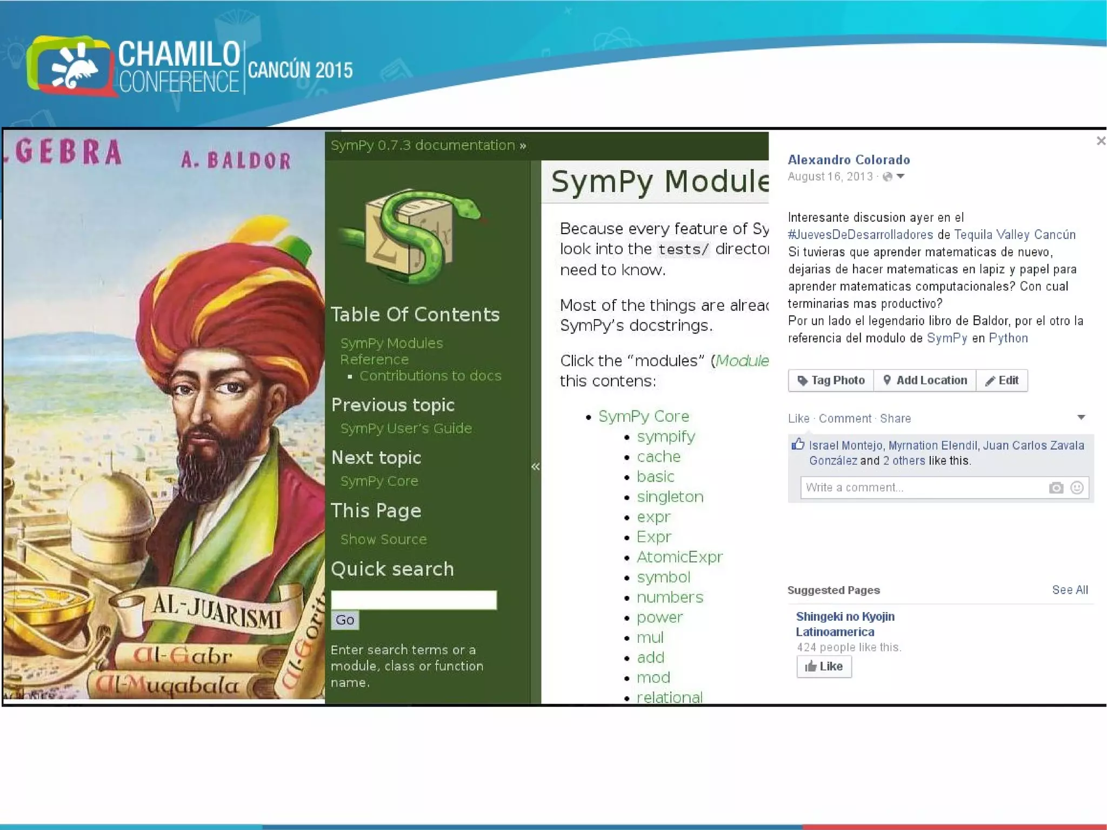The image size is (1107, 830).
Task: Open post options arrow beside Share
Action: click(x=1081, y=417)
